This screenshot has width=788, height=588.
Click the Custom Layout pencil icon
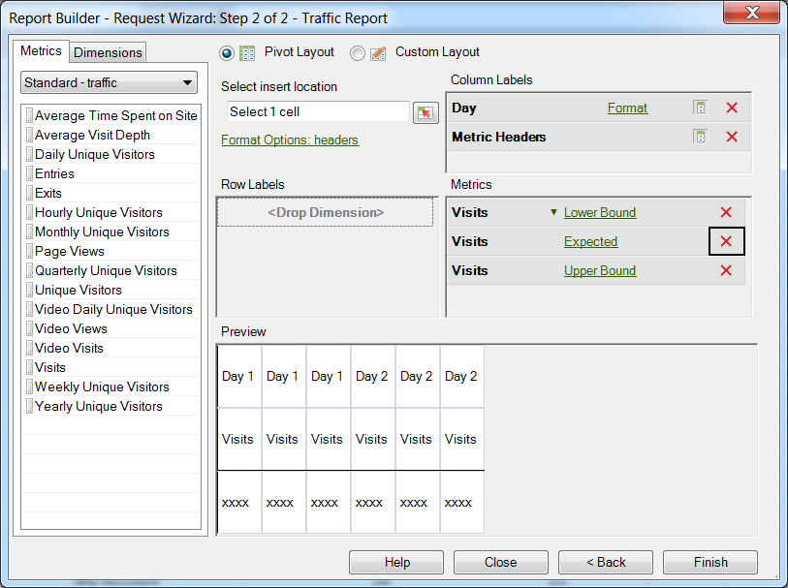pos(378,52)
